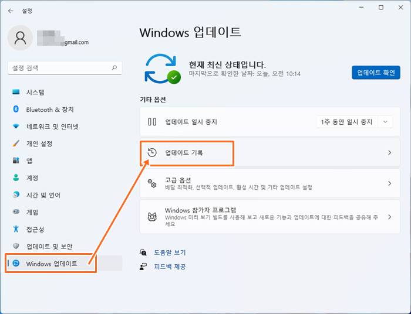The height and width of the screenshot is (314, 411).
Task: Click the 시간 및 언어 globe clock icon
Action: [x=16, y=194]
